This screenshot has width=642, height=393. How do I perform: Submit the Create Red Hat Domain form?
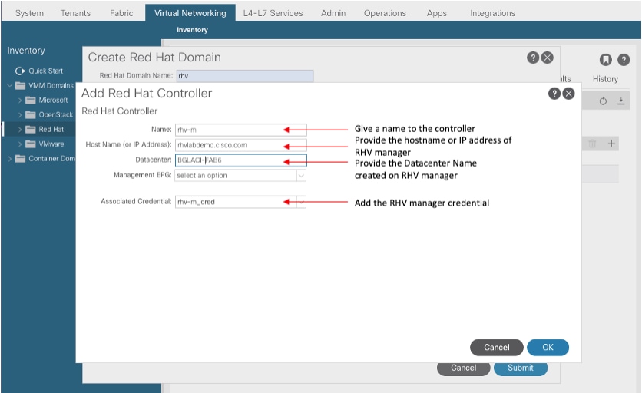pyautogui.click(x=521, y=368)
